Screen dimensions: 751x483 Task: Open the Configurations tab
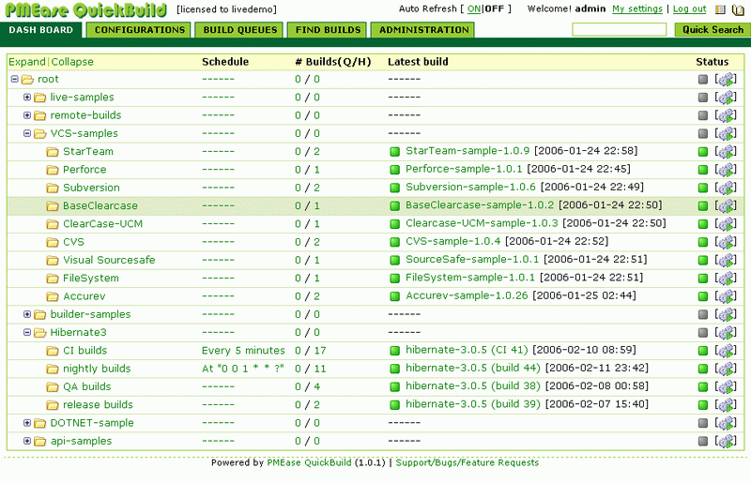pyautogui.click(x=140, y=30)
